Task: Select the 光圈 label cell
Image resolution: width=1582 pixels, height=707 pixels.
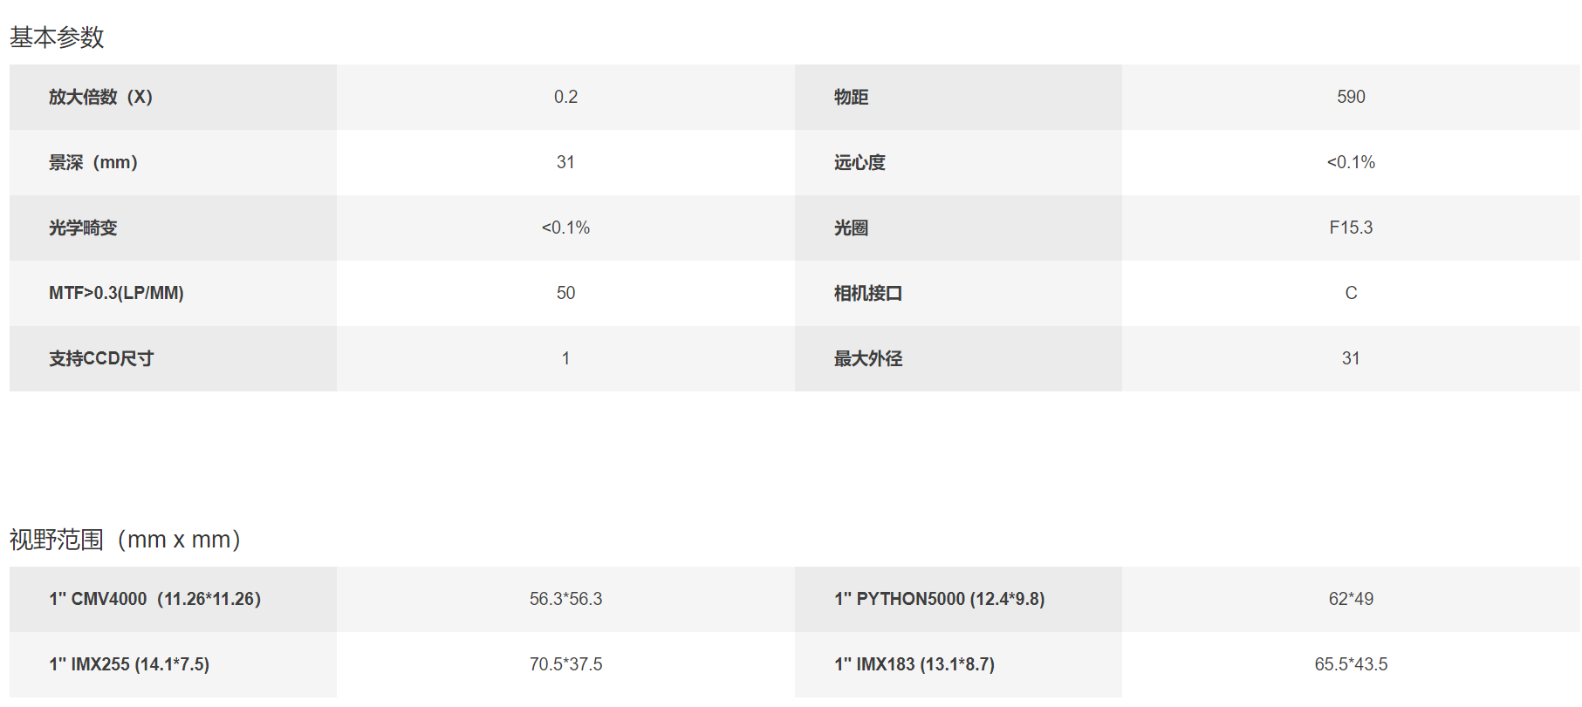Action: pos(958,228)
